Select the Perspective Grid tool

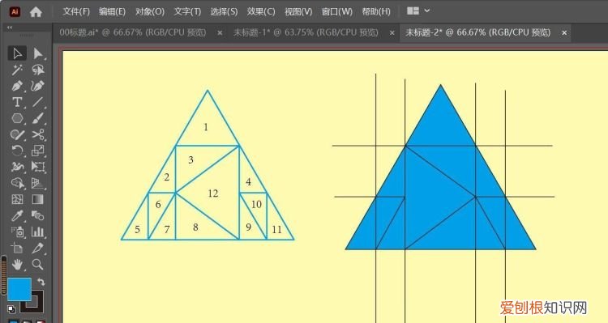click(38, 183)
